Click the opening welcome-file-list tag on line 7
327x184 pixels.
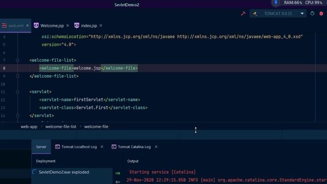click(53, 60)
